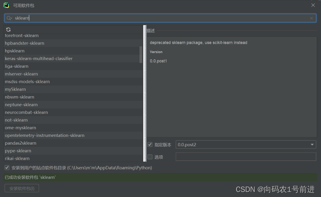Close the Available Packages dialog

(x=313, y=5)
